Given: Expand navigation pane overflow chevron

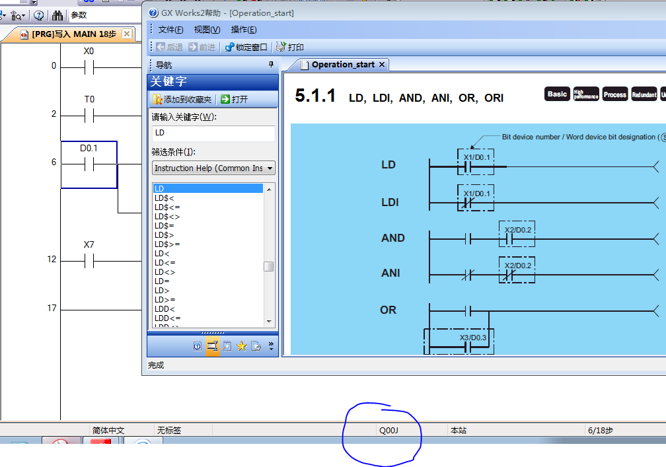Looking at the screenshot, I should [x=271, y=346].
